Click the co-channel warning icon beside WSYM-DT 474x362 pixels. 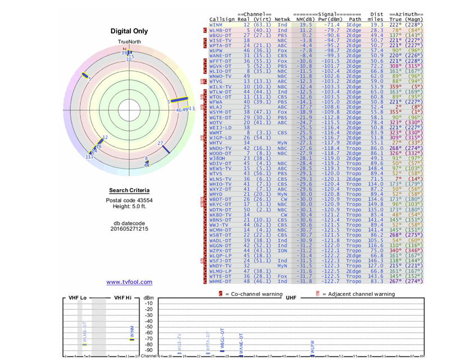pos(205,112)
